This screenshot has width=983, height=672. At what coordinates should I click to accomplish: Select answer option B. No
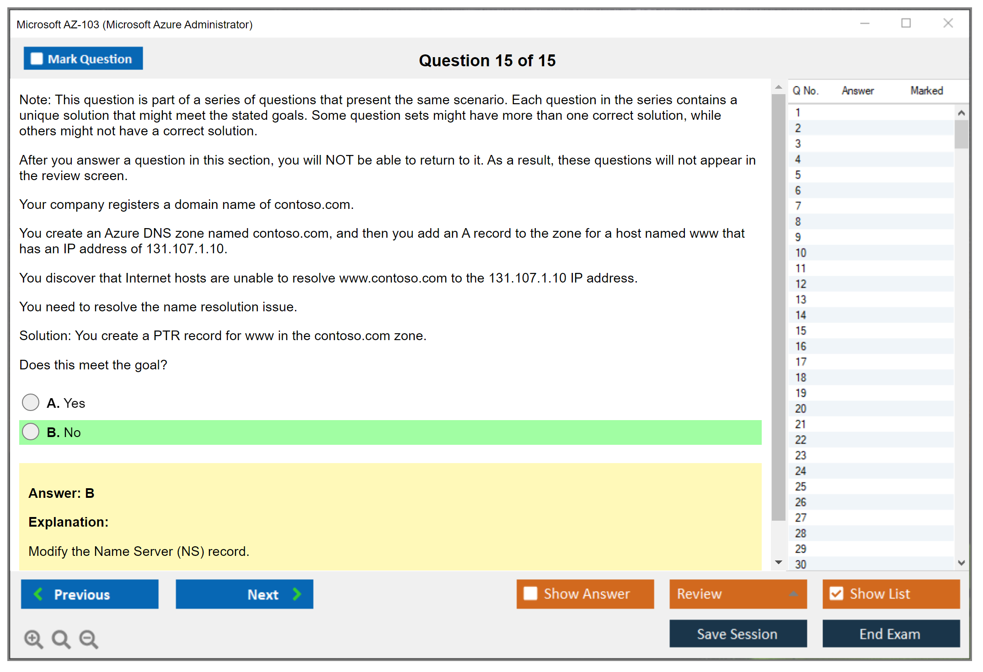click(x=31, y=432)
